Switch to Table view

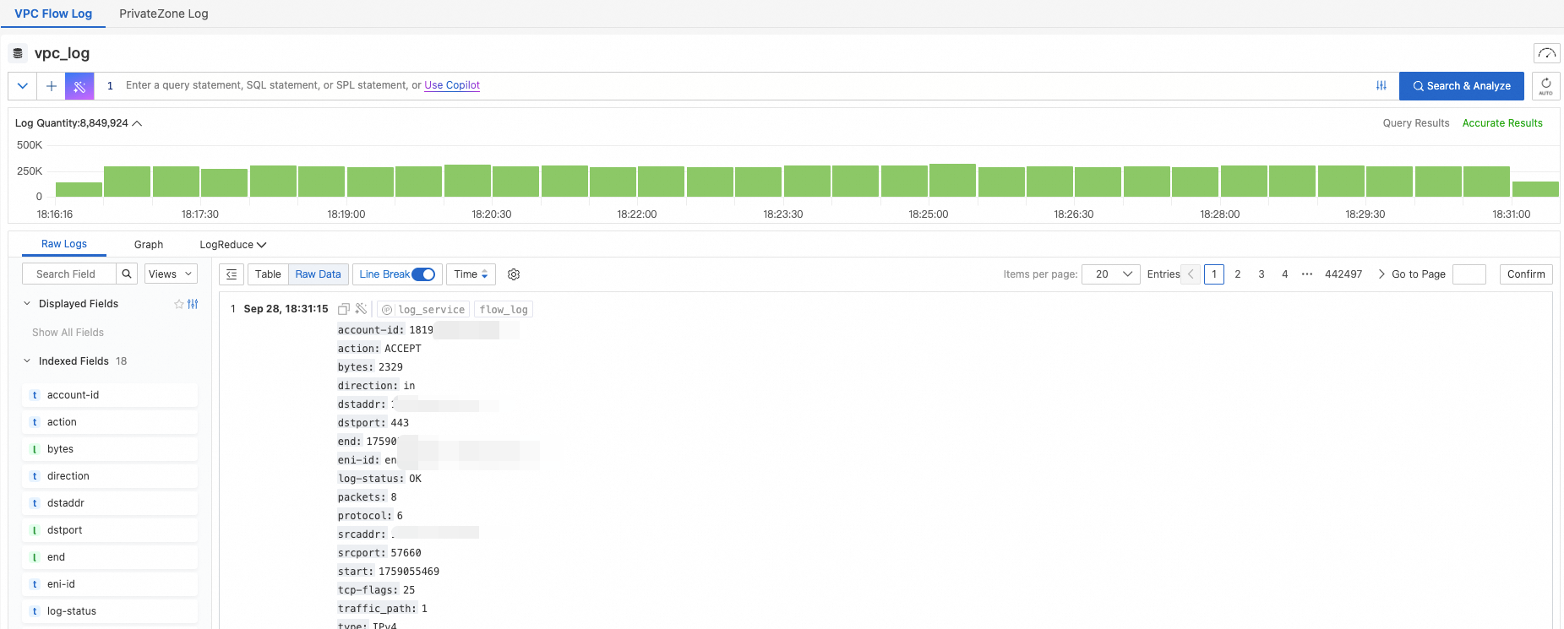[x=268, y=274]
